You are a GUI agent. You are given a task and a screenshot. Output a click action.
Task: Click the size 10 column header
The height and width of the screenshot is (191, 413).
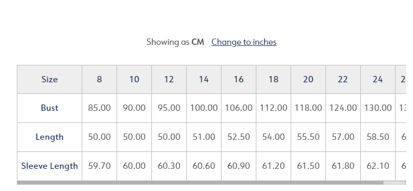(134, 79)
